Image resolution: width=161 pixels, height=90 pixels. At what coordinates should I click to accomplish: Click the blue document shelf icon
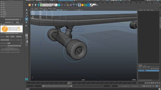79,5
